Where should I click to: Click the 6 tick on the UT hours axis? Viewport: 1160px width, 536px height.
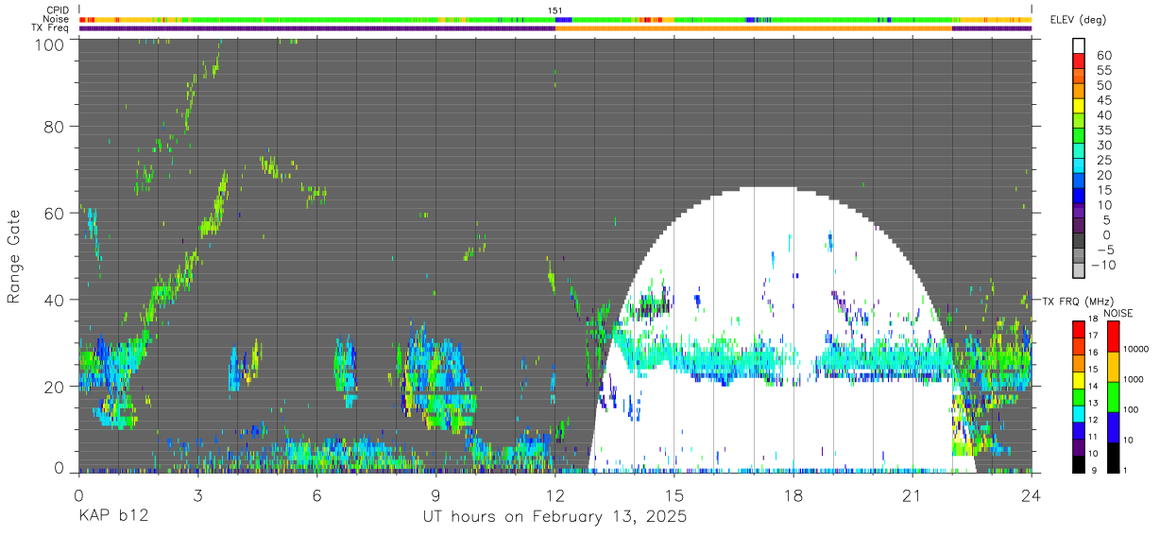316,494
